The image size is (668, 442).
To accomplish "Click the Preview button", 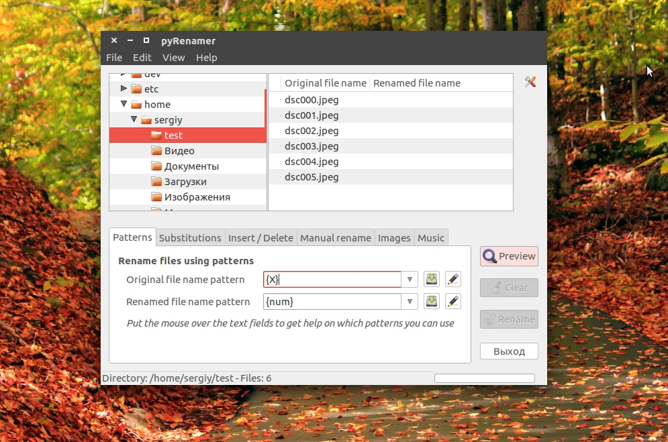I will point(509,256).
